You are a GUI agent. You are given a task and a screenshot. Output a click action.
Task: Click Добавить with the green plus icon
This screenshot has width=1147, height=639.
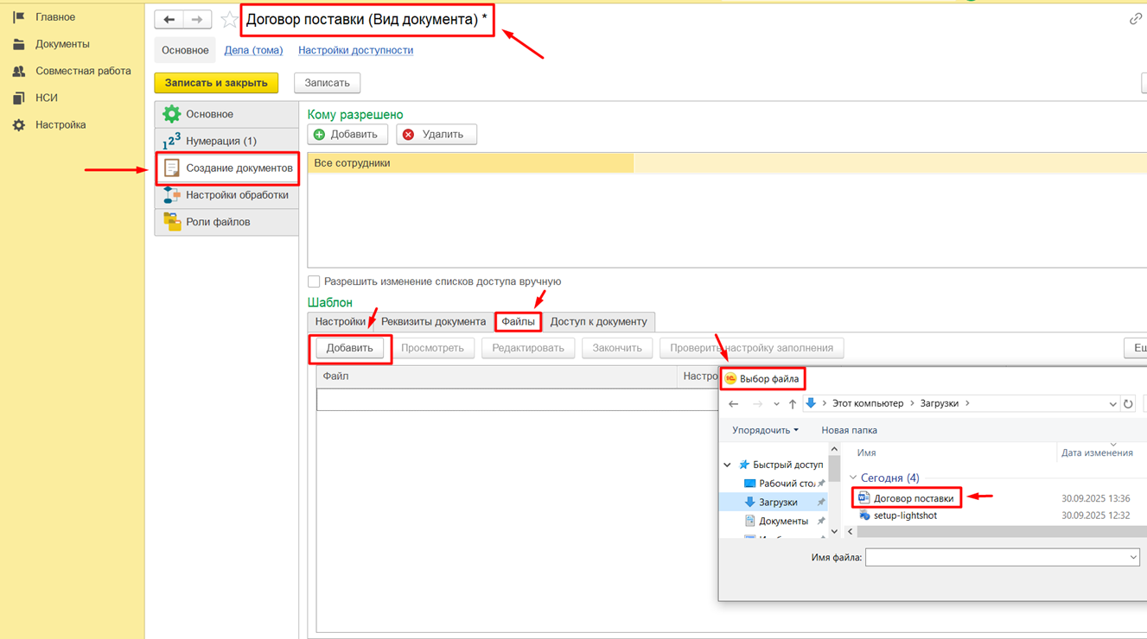[347, 135]
